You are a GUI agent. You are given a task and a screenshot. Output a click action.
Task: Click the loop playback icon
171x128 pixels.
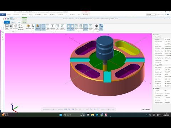[x=95, y=109]
